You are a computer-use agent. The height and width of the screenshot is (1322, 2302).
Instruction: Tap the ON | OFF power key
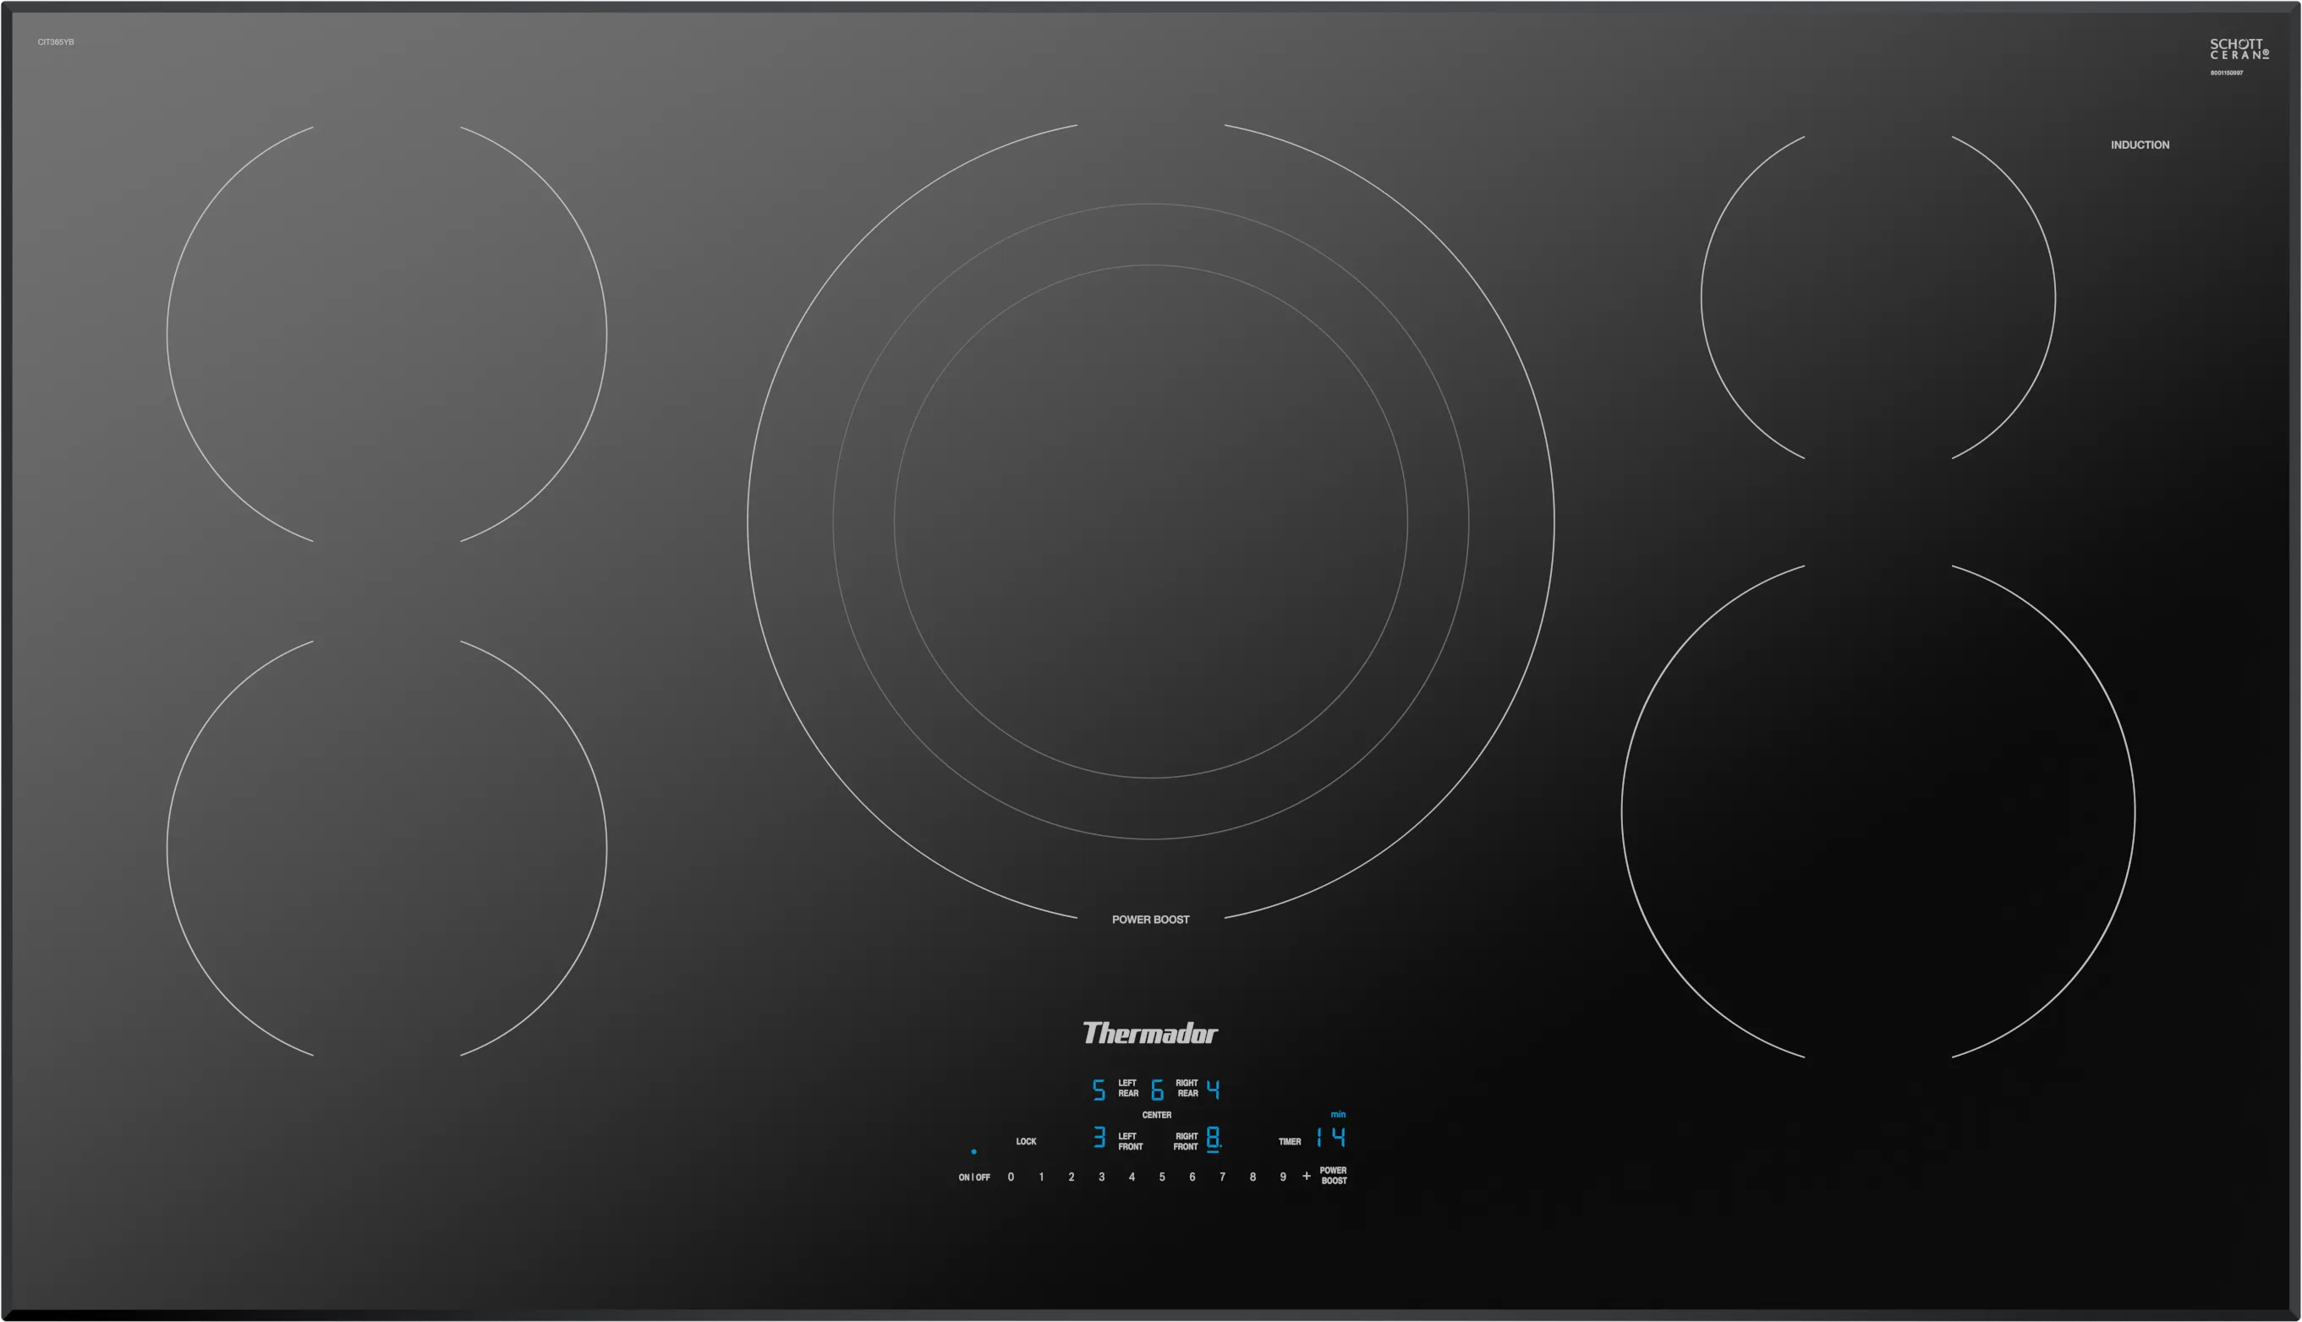[x=974, y=1177]
